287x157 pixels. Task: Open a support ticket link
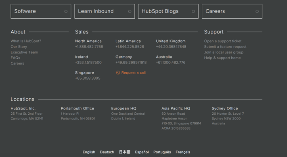pos(223,41)
